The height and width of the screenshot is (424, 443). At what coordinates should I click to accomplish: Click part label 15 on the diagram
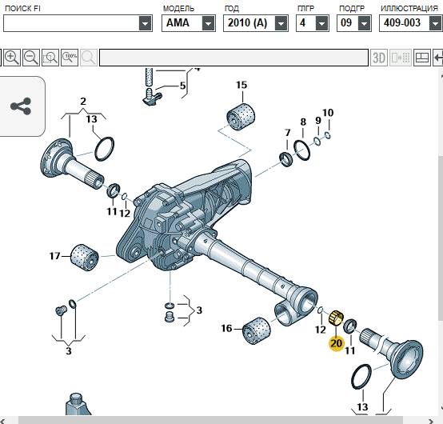click(x=241, y=85)
